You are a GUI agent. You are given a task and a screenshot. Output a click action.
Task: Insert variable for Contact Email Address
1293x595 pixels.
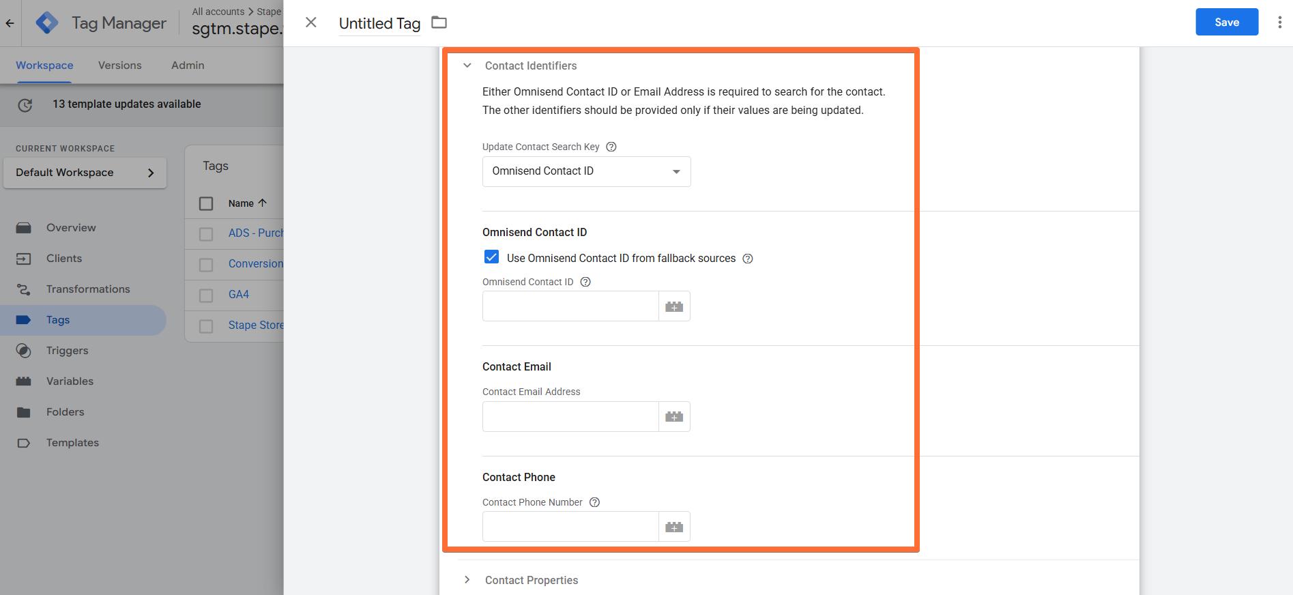click(x=674, y=416)
